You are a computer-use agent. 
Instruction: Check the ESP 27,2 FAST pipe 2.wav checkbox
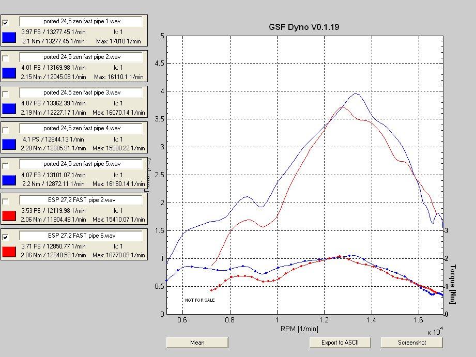[x=6, y=201]
